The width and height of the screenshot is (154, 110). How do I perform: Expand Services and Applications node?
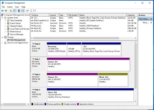(x=2, y=43)
